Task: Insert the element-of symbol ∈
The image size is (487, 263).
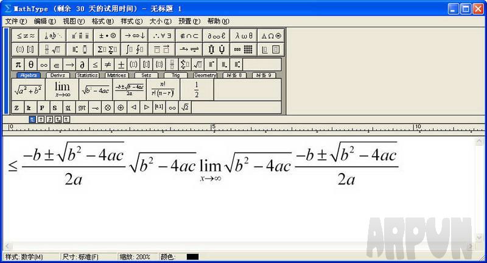Action: (57, 64)
